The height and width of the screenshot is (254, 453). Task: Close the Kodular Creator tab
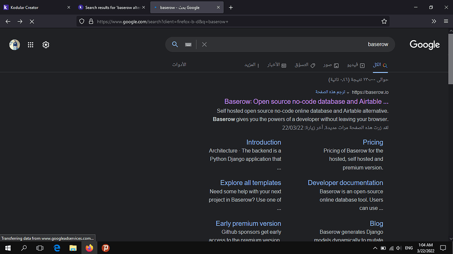point(69,8)
